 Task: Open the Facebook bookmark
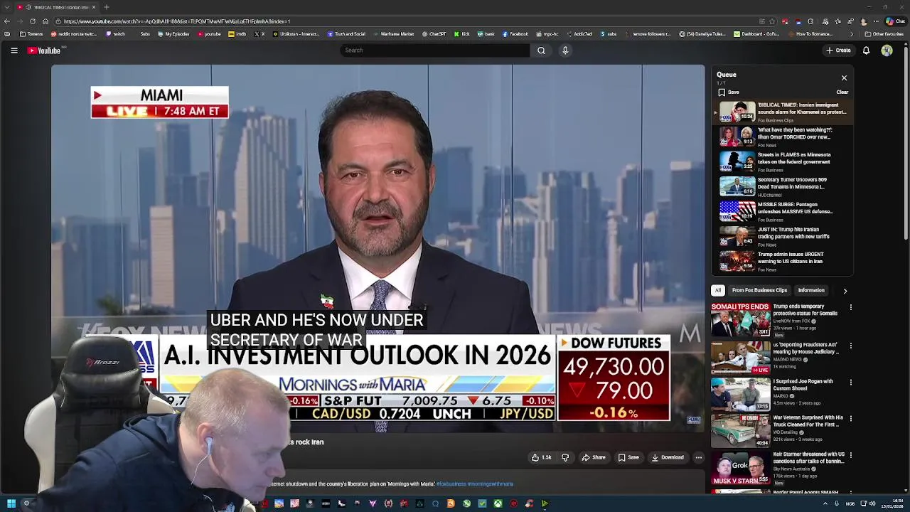(x=515, y=34)
